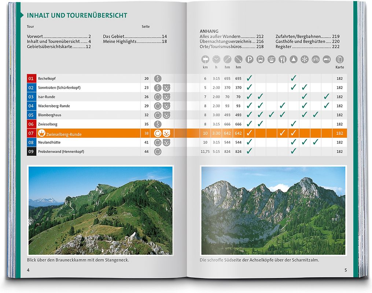Click the bicycle icon
The height and width of the screenshot is (293, 372).
316,59
